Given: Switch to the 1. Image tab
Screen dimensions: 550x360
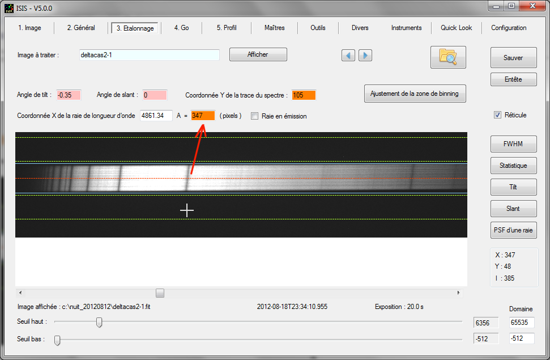Looking at the screenshot, I should pyautogui.click(x=29, y=28).
